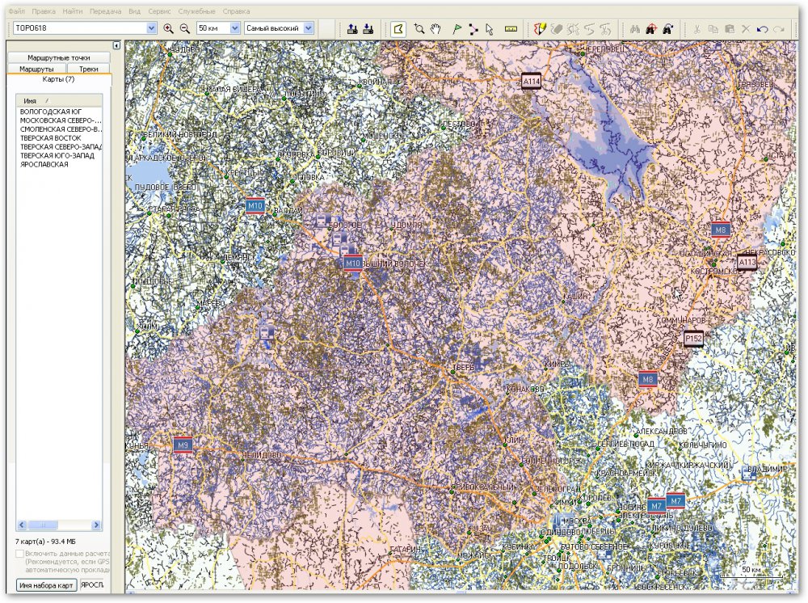Click the Имя набора карт button
Image resolution: width=808 pixels, height=603 pixels.
pos(45,584)
